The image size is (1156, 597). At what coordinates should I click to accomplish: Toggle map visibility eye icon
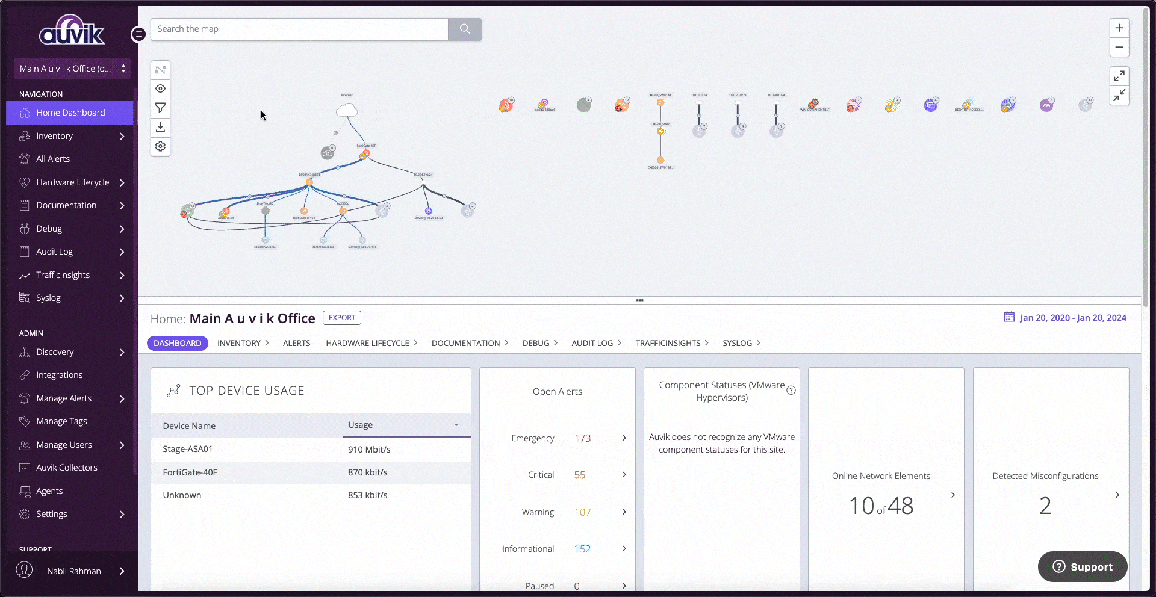pyautogui.click(x=160, y=88)
